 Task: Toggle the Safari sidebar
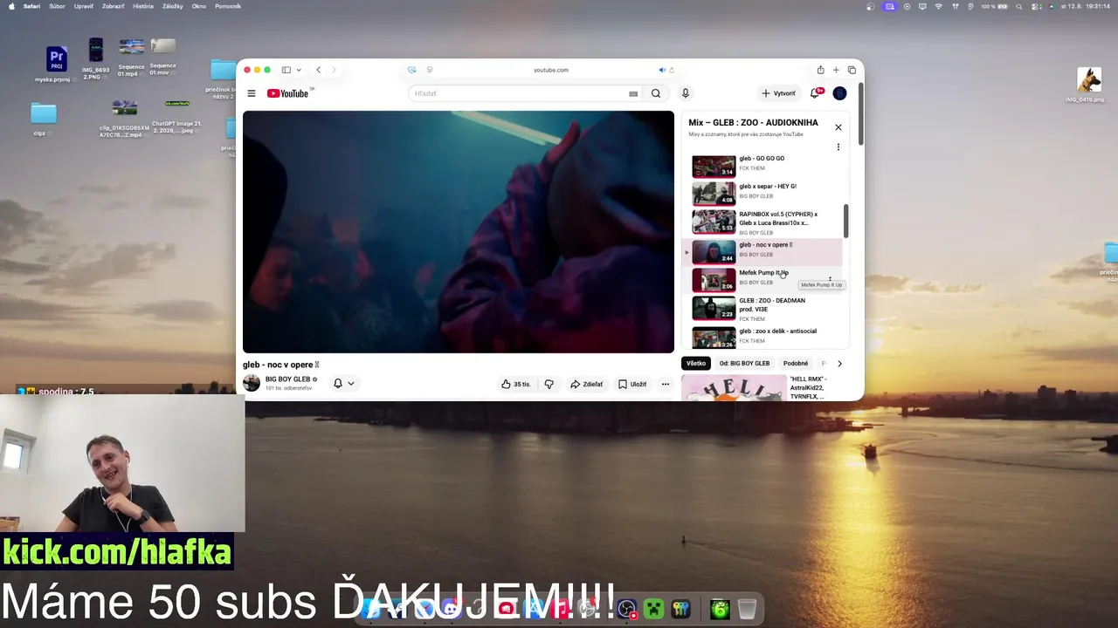pos(286,70)
